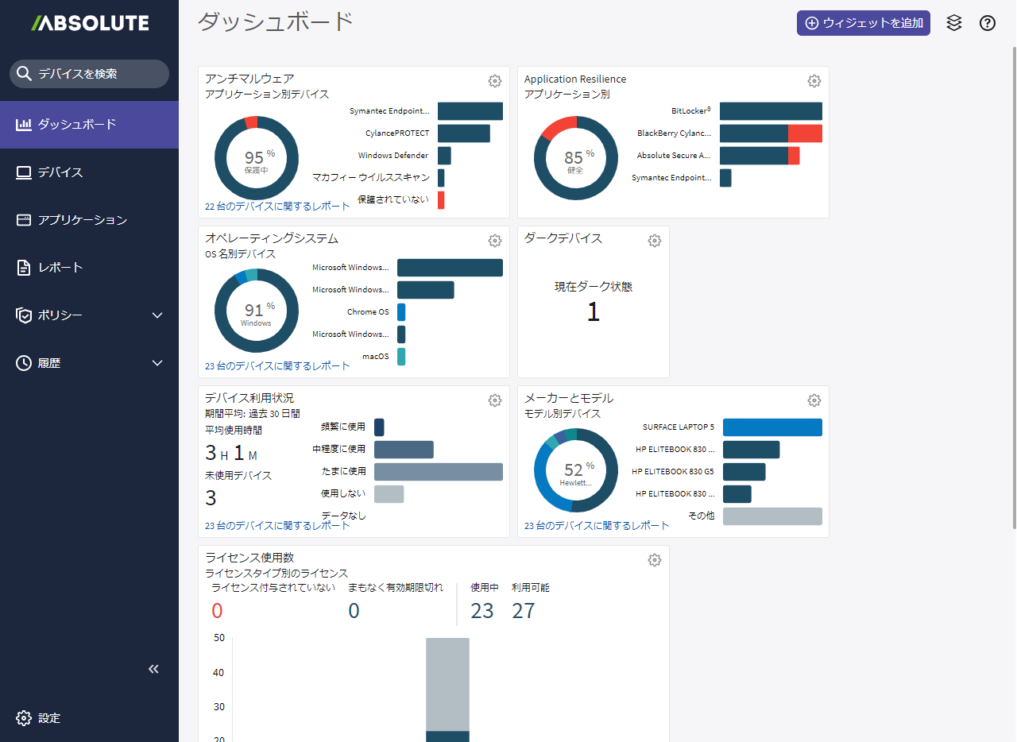Open アンチマルウェア 22 台のデバイスに関するレポート link
1017x742 pixels.
coord(277,207)
